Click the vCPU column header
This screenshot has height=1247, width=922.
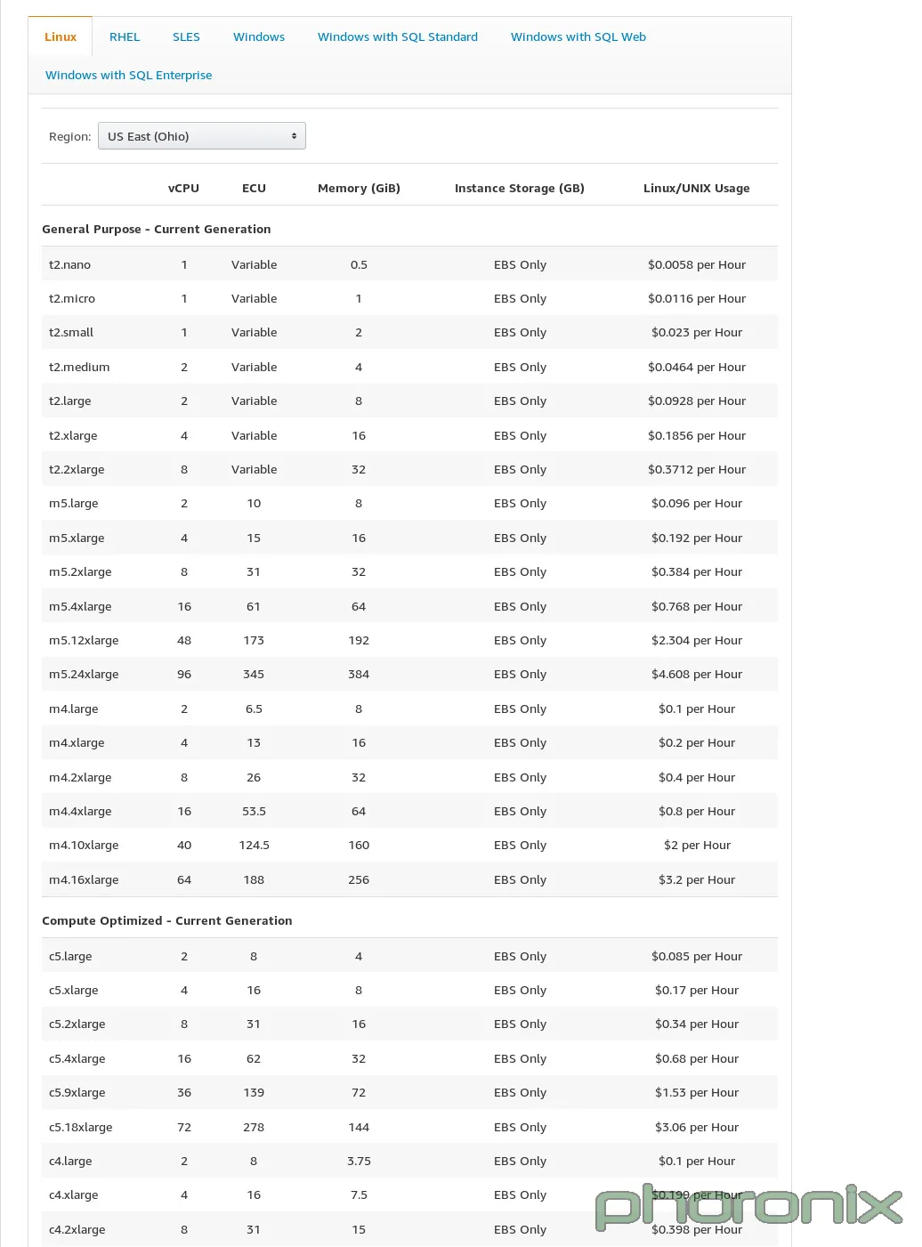[x=183, y=188]
